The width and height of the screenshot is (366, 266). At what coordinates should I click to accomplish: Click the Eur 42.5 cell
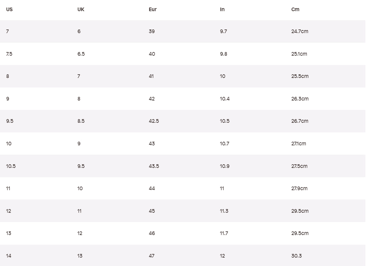154,121
